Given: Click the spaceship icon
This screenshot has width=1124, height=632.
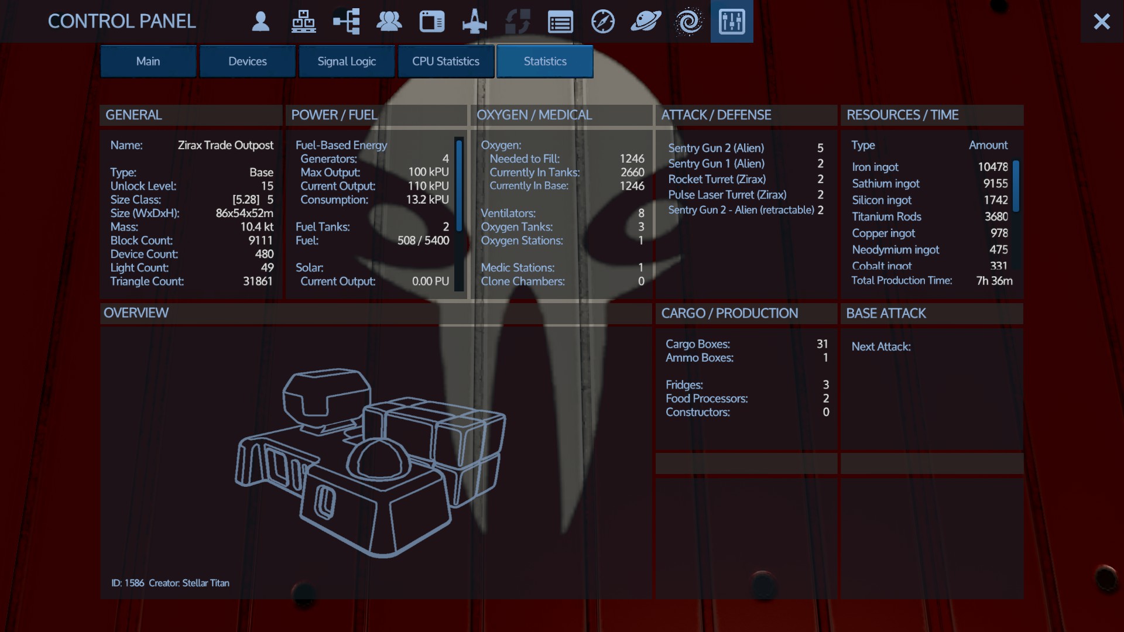Looking at the screenshot, I should click(x=474, y=22).
